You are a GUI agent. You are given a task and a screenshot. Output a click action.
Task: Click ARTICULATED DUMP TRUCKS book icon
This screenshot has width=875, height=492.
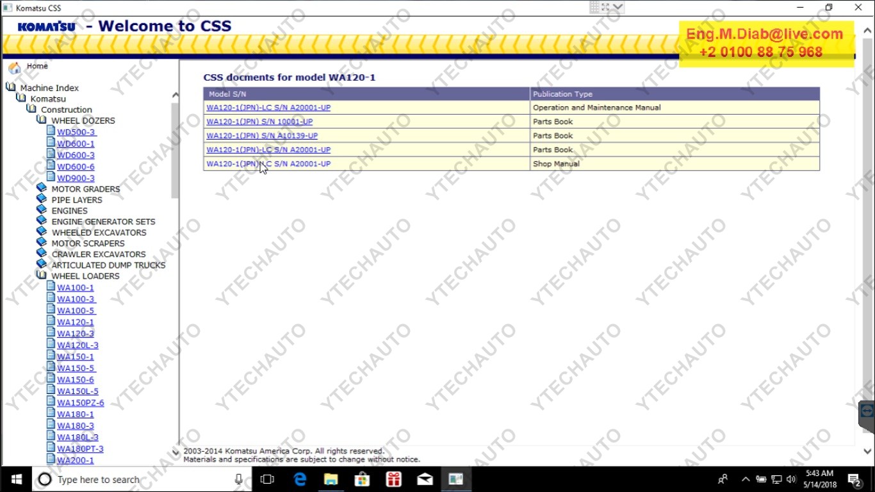coord(42,265)
